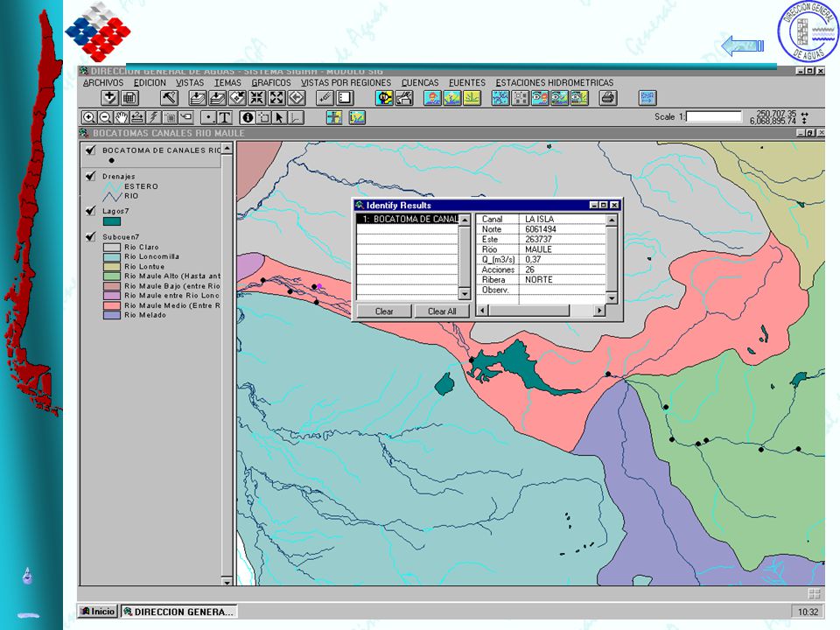Screen dimensions: 840x630
Task: Select the magnifier zoom in tool
Action: click(89, 117)
